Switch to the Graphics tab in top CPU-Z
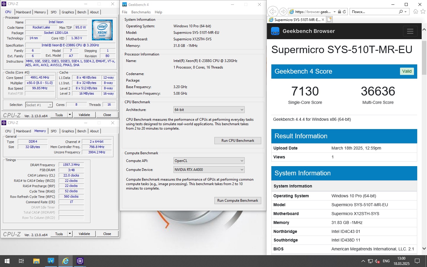 [68, 12]
